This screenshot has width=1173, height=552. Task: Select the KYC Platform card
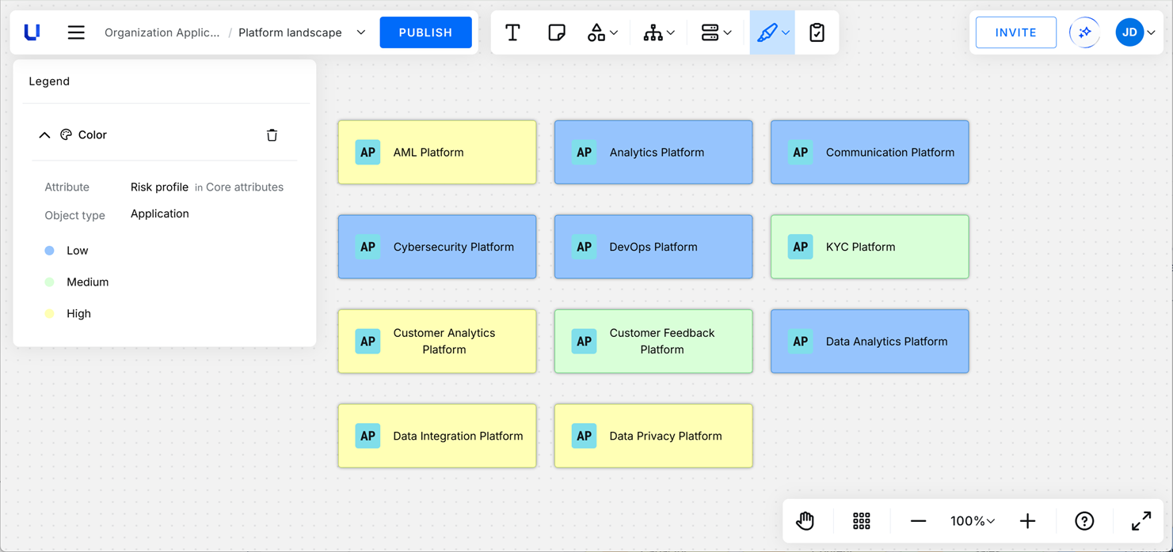[870, 247]
